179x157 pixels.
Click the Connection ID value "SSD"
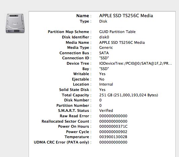point(104,58)
